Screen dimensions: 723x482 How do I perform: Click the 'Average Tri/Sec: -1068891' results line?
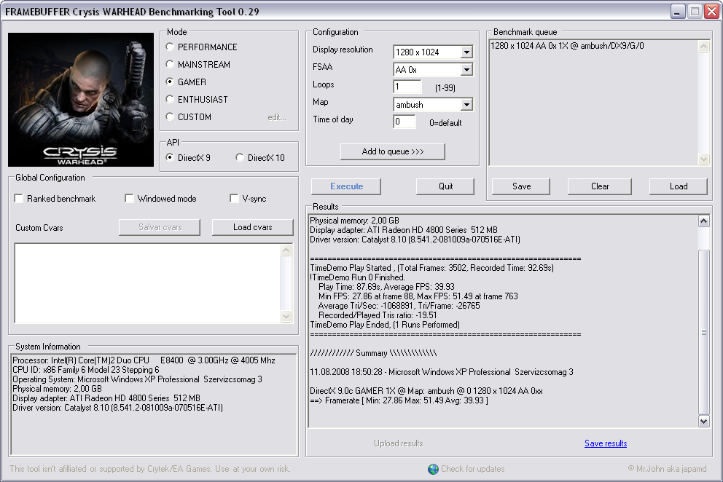click(399, 306)
